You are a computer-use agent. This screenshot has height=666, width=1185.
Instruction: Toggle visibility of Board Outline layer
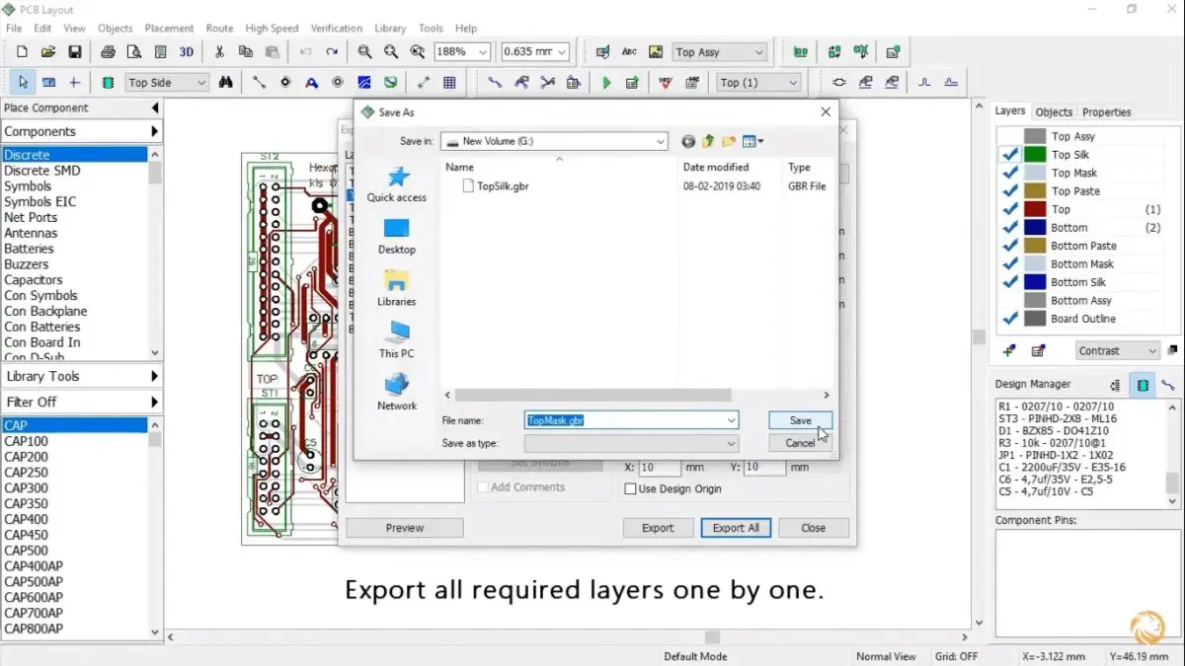point(1010,319)
